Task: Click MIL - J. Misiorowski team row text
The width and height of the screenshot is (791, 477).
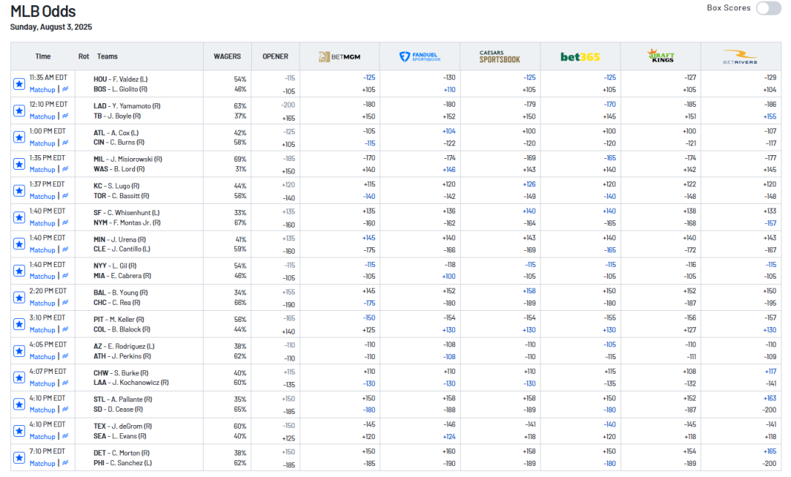Action: pyautogui.click(x=127, y=159)
